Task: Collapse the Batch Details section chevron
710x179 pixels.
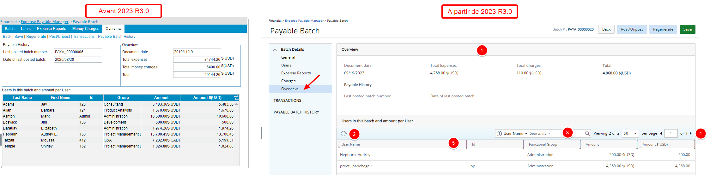Action: tap(275, 49)
